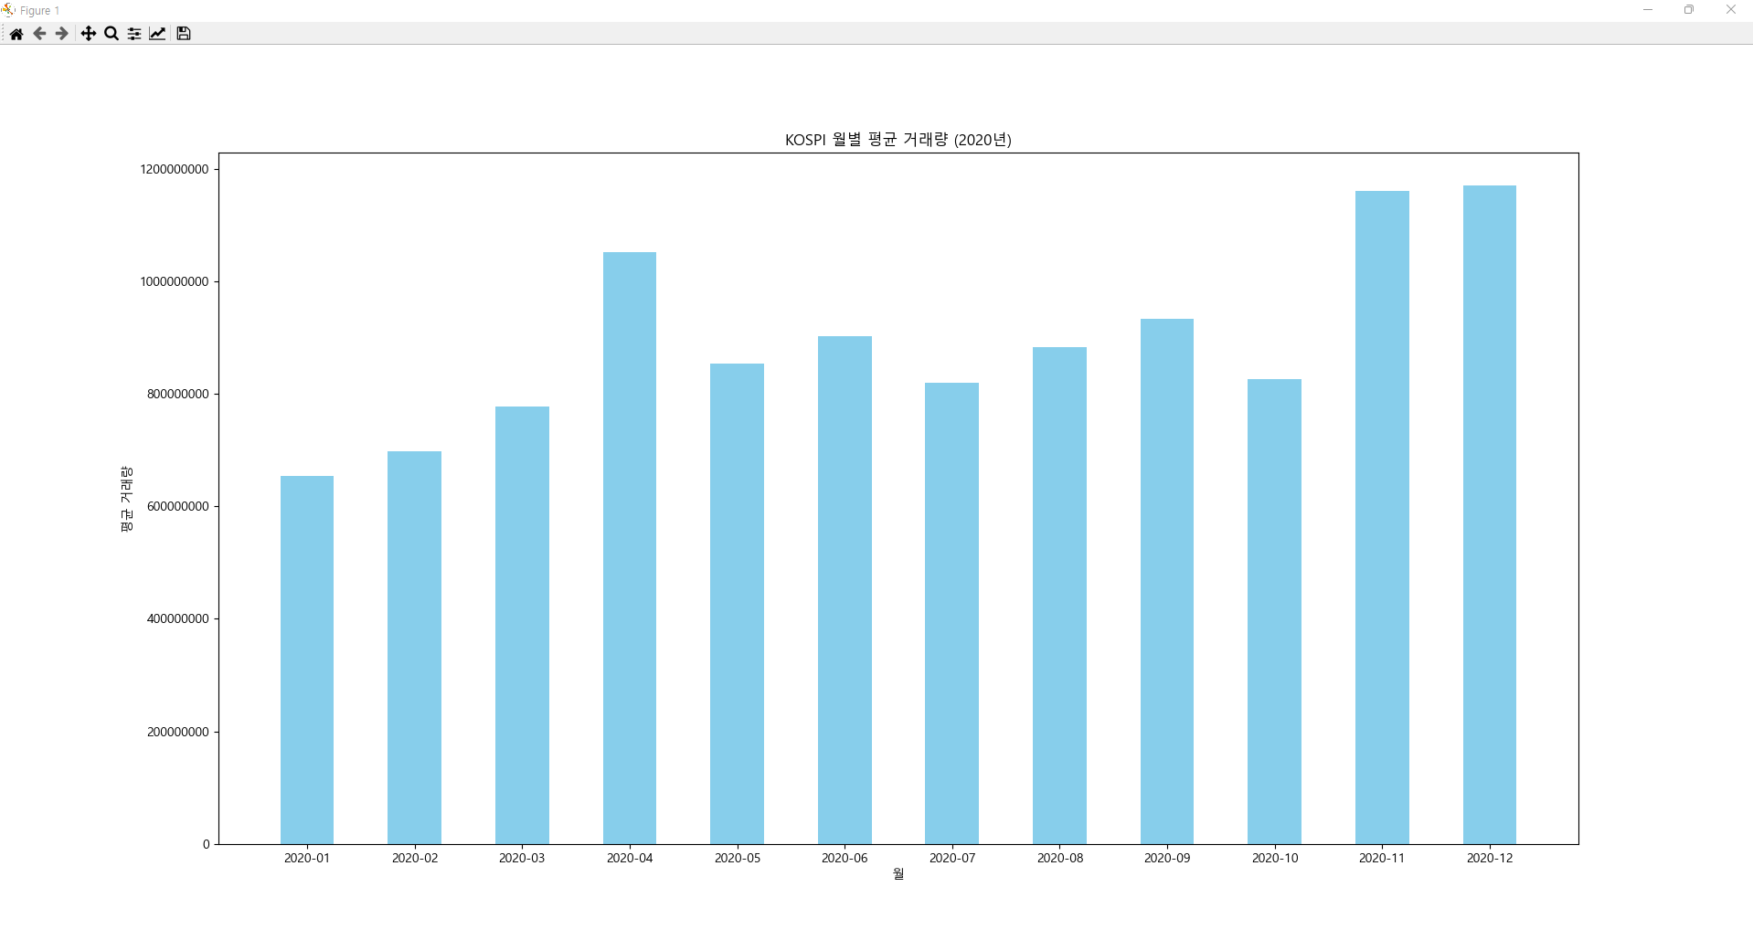Go back to the previous view
This screenshot has height=940, width=1753.
click(x=39, y=34)
